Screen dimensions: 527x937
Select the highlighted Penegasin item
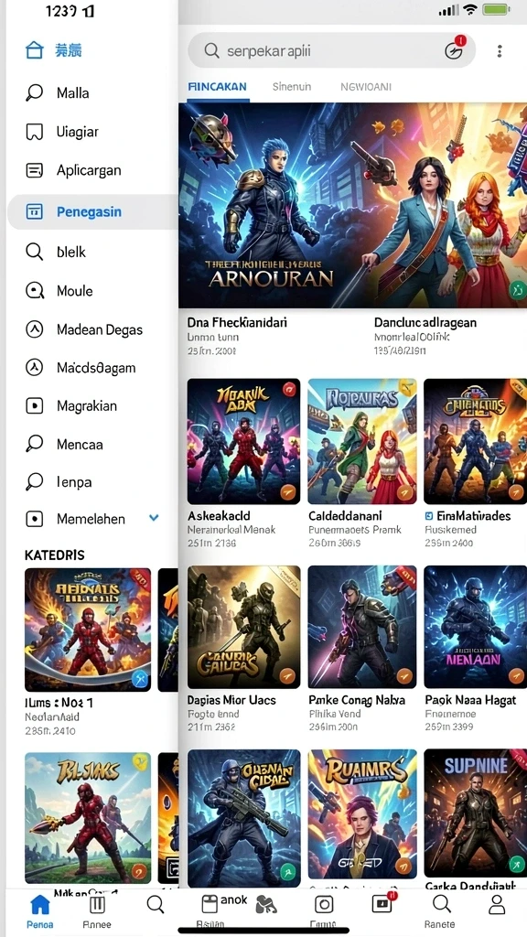point(92,211)
